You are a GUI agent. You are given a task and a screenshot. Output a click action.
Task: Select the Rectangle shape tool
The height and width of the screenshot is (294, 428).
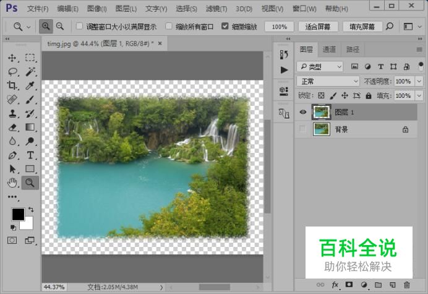(30, 169)
